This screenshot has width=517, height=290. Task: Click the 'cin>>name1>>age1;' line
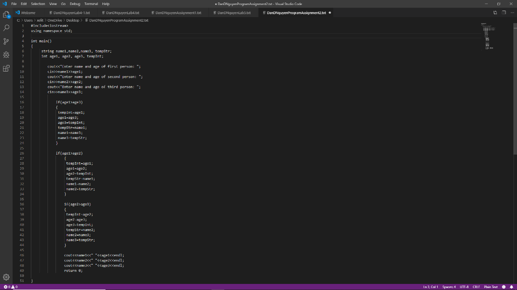tap(65, 71)
